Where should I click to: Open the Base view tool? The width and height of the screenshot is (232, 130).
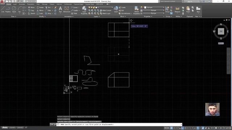click(x=198, y=9)
